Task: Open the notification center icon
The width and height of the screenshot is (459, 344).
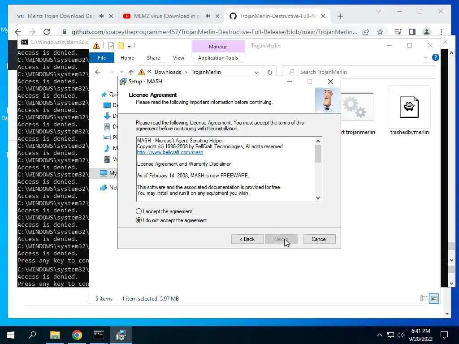Action: coord(444,335)
